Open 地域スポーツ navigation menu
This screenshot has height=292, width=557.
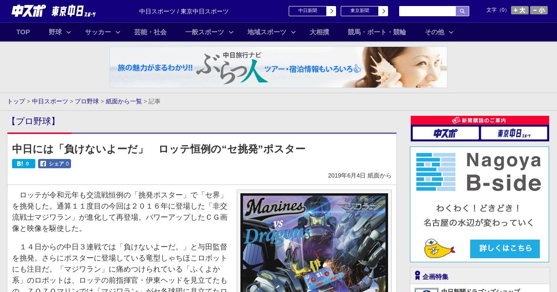(267, 32)
